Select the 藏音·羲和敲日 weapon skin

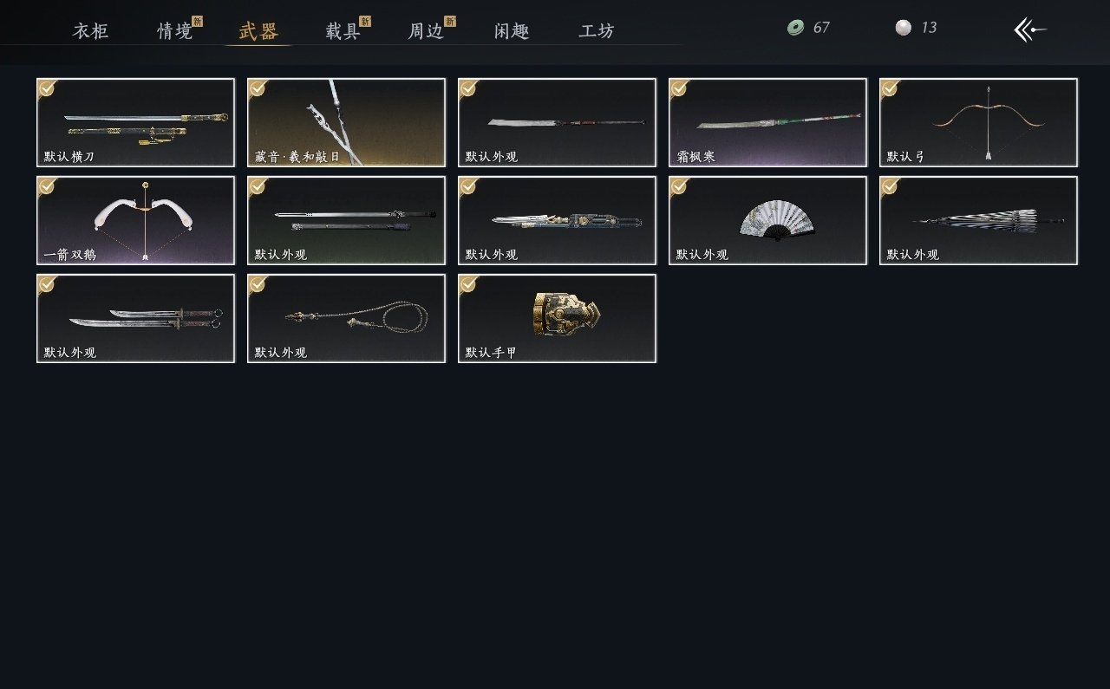(x=346, y=122)
